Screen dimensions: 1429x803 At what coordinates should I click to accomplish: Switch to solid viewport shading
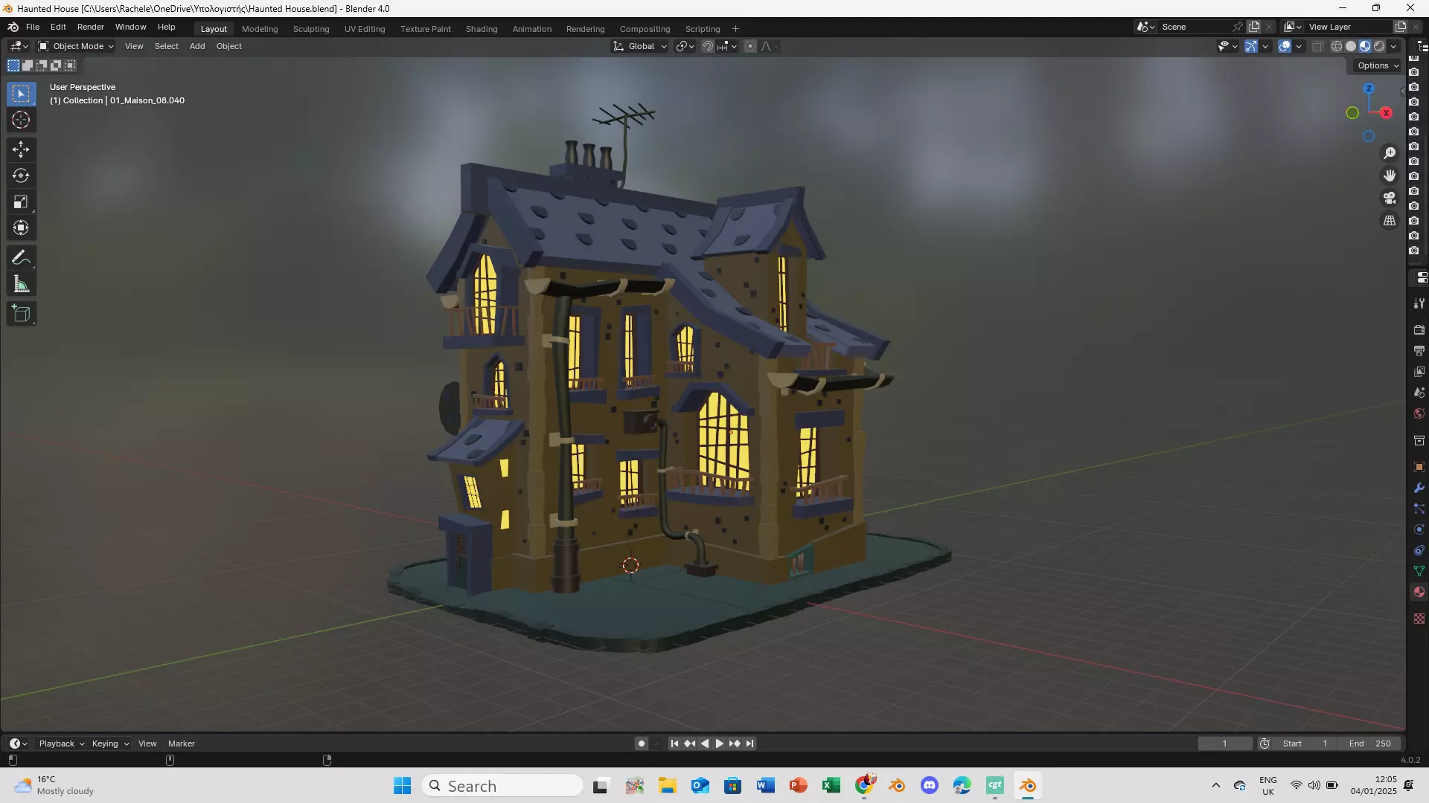pos(1351,46)
